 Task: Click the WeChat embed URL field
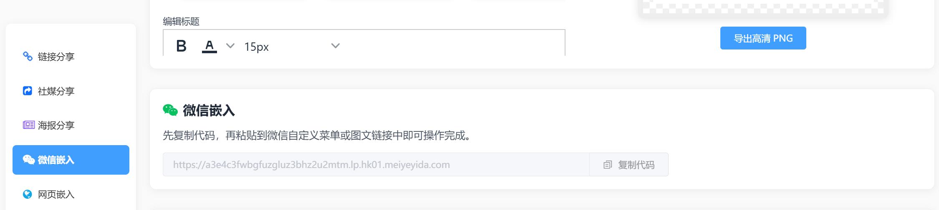click(376, 165)
